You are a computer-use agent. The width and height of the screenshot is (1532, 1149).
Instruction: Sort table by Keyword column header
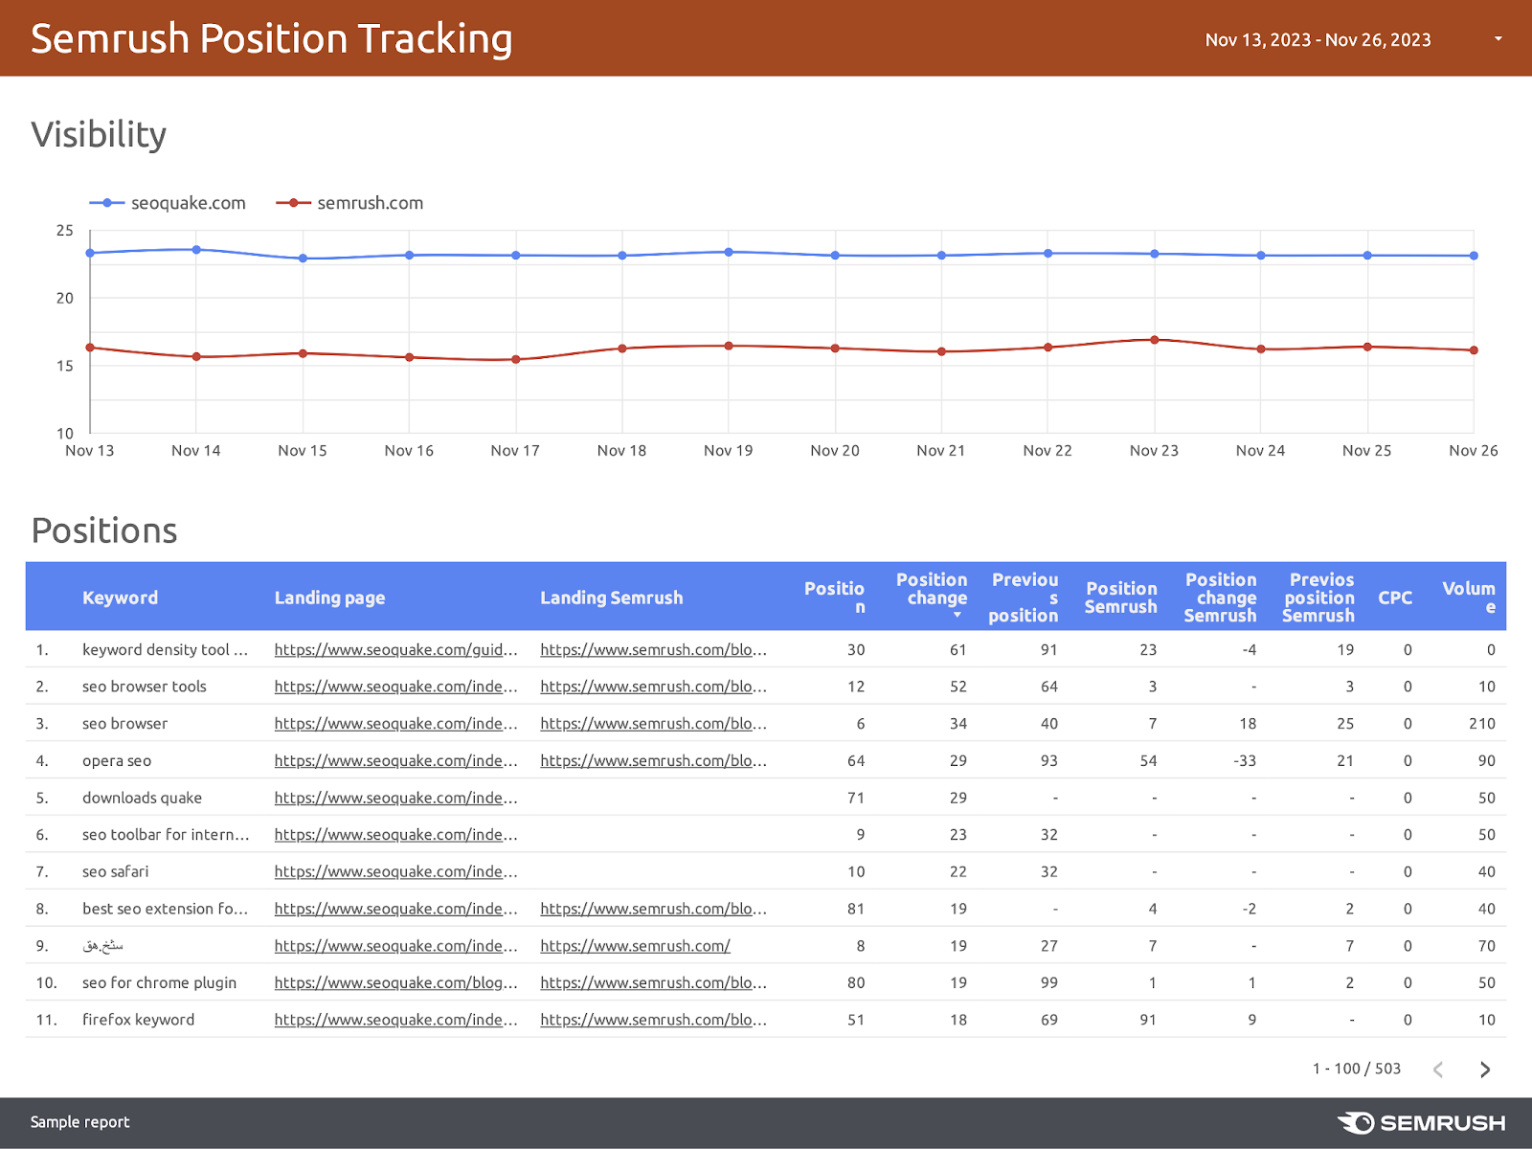[120, 597]
